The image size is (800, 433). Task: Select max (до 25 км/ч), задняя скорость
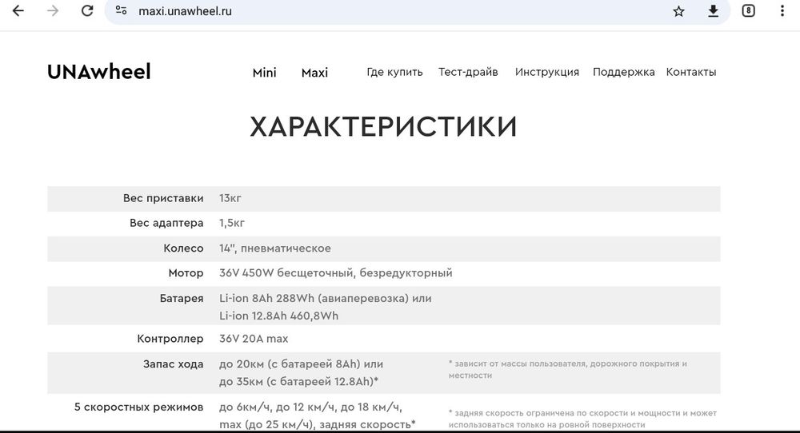318,424
